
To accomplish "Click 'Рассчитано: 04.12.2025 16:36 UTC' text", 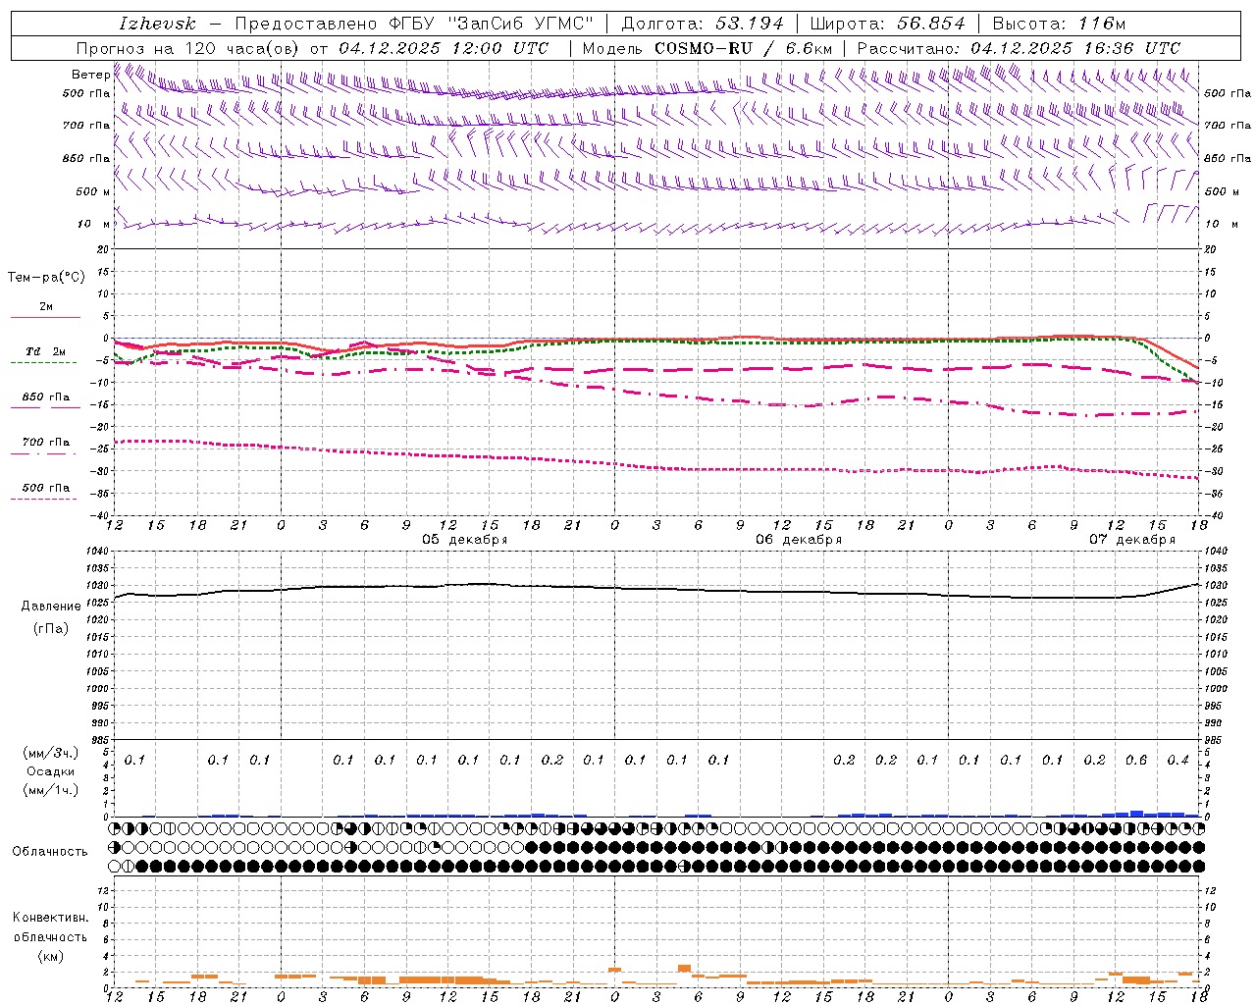I will point(1019,48).
